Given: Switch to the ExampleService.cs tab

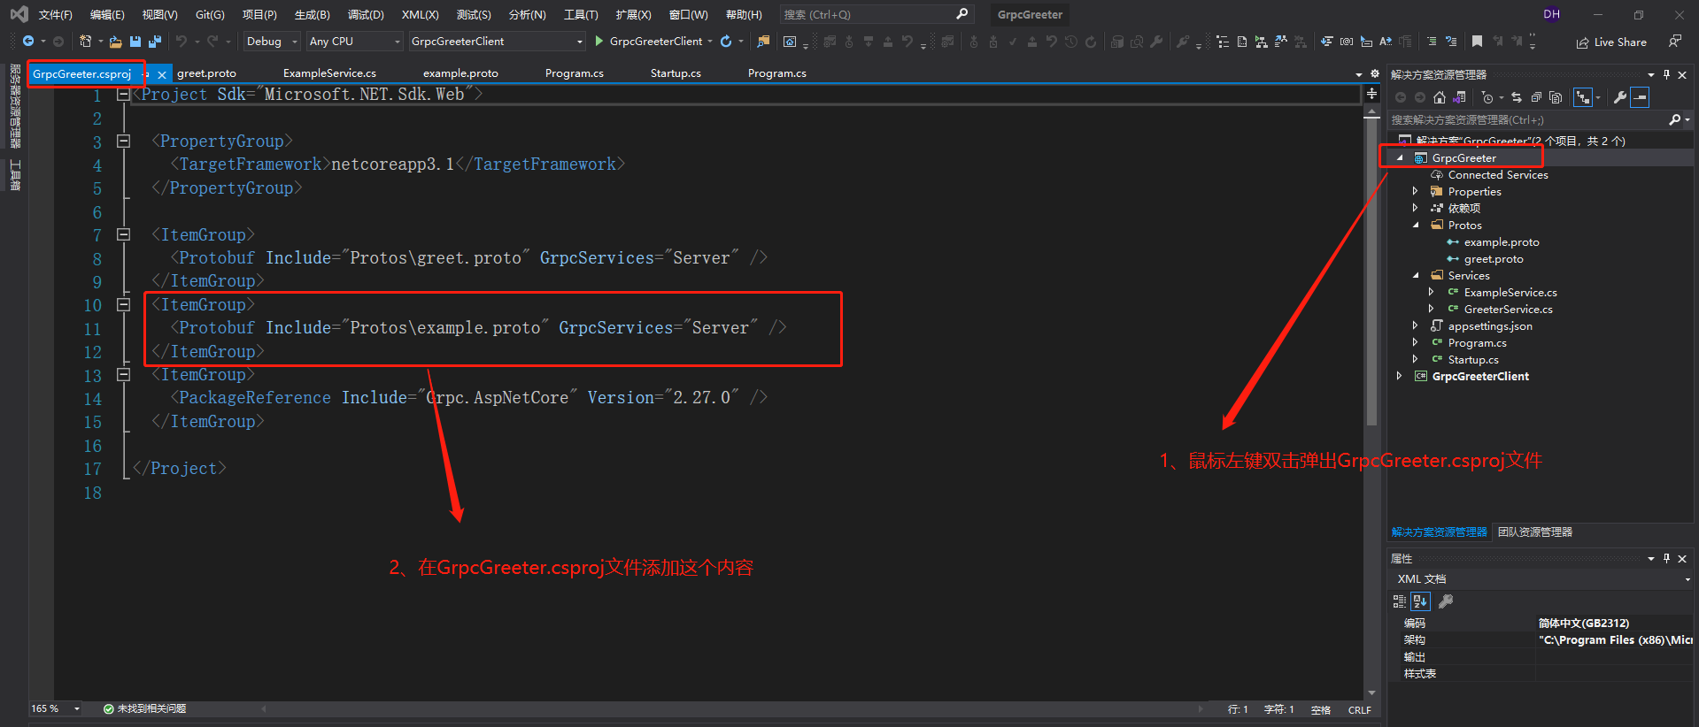Looking at the screenshot, I should tap(329, 73).
